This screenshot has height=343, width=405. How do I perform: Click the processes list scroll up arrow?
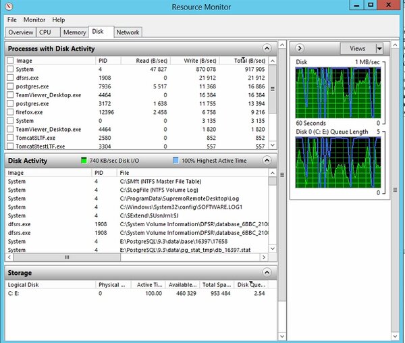click(273, 61)
